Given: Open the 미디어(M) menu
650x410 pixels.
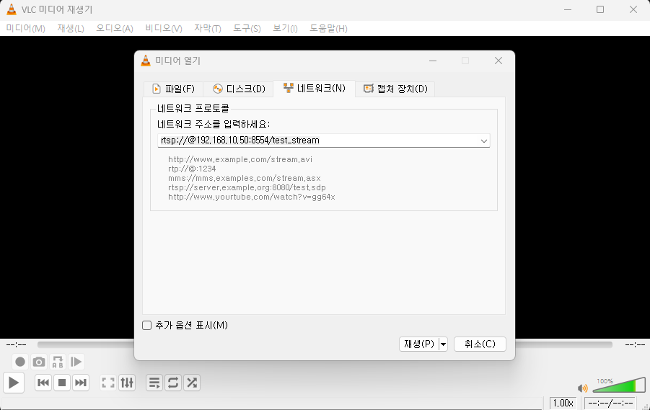Looking at the screenshot, I should coord(26,29).
